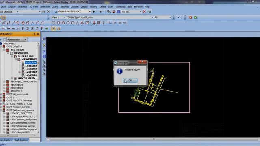Viewport: 260px width, 146px height.
Task: Switch to the Draft Explorer tab
Action: click(x=21, y=140)
